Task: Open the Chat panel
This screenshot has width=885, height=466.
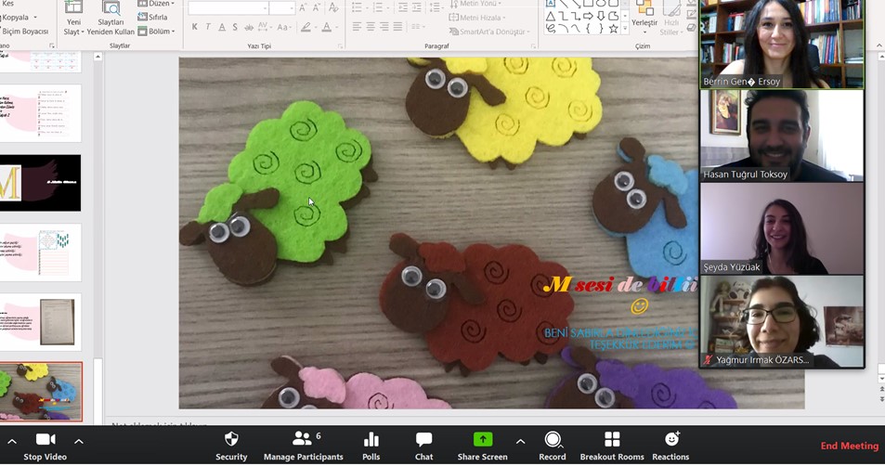Action: (x=423, y=446)
